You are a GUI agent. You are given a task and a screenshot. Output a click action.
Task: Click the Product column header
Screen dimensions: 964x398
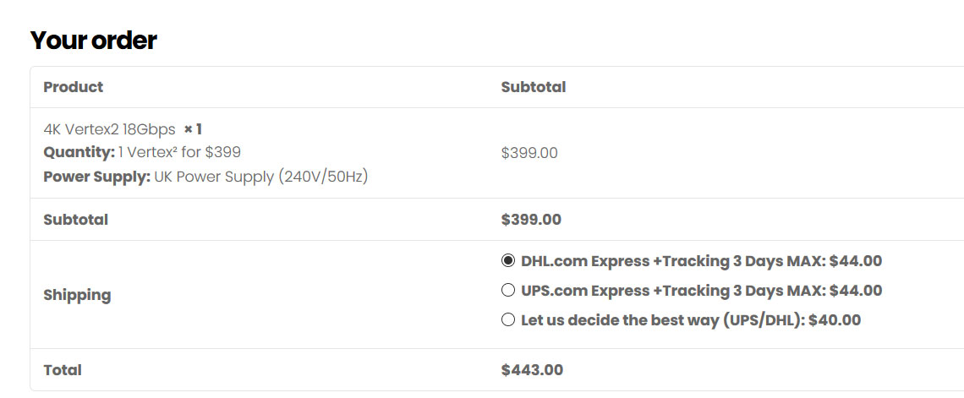[74, 87]
